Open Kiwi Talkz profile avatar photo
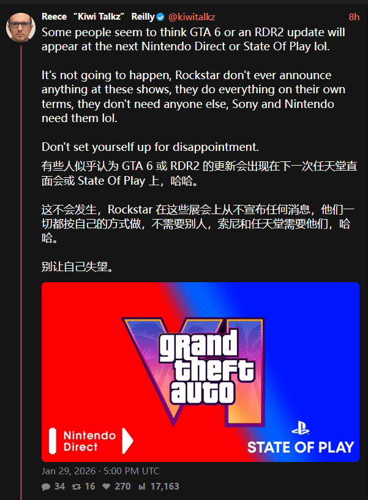 click(x=21, y=28)
